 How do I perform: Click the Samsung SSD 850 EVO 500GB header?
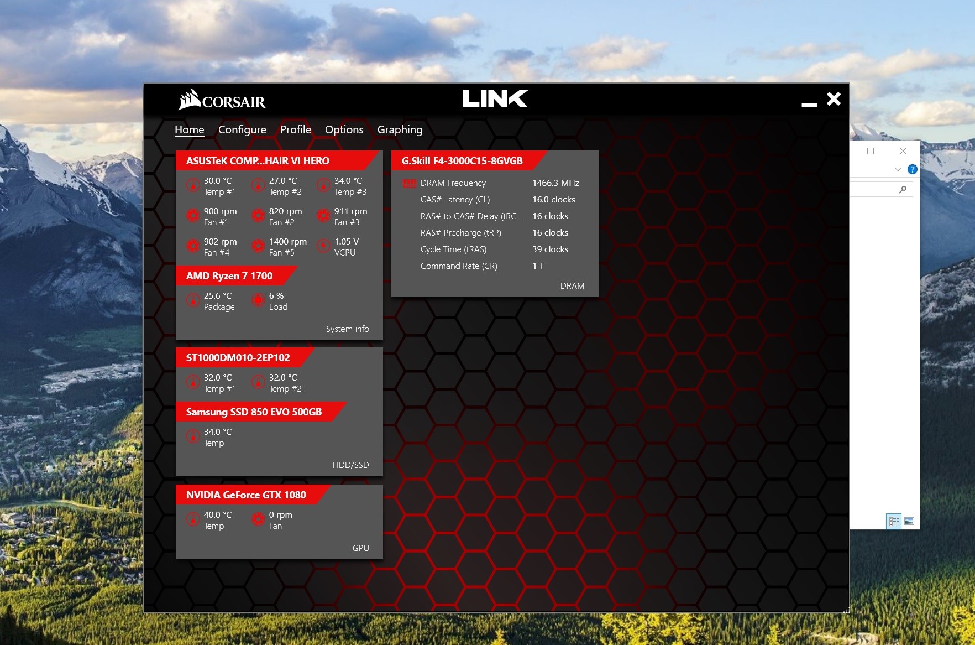(x=261, y=412)
